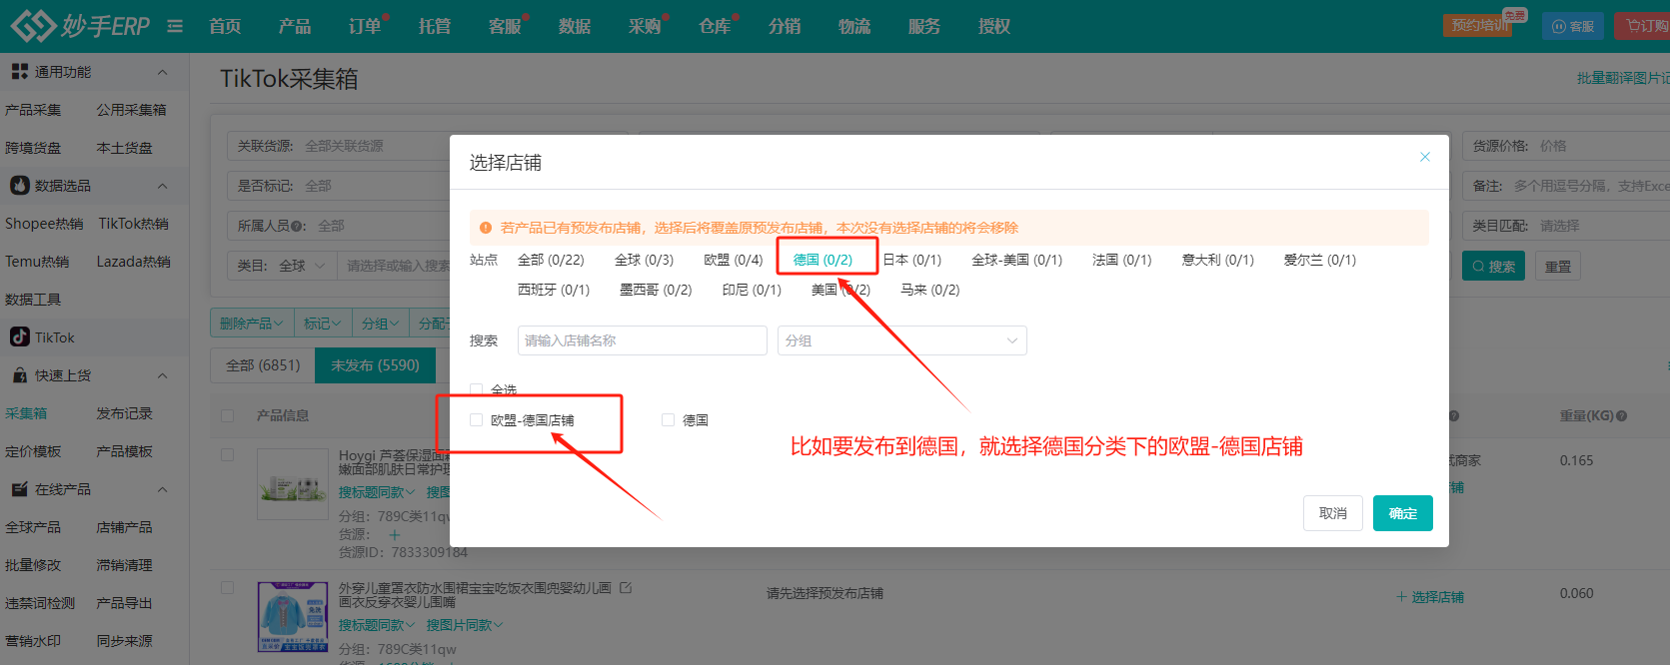This screenshot has width=1670, height=665.
Task: Click the edit icon beside 外穿儿童罩衣 title
Action: tap(626, 588)
